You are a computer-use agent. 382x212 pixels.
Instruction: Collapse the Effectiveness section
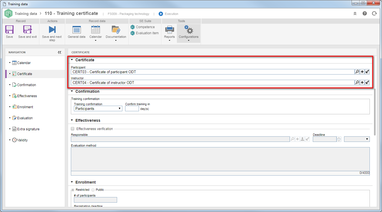coord(72,120)
